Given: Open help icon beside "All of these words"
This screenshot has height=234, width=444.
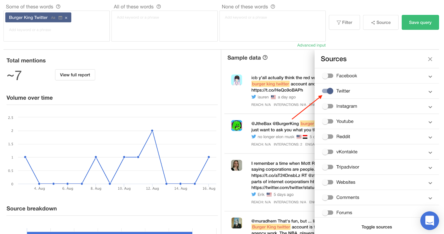Looking at the screenshot, I should click(159, 7).
